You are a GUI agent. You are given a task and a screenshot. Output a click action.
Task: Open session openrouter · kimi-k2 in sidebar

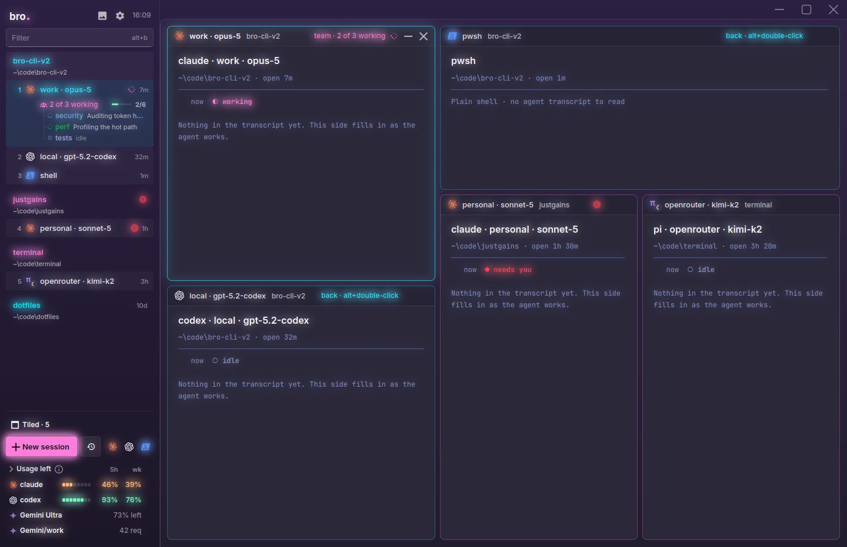(x=79, y=281)
